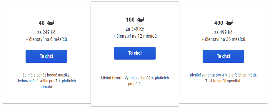The image size is (270, 108).
Task: Click the členství na 36 měsíců line
Action: click(x=223, y=39)
